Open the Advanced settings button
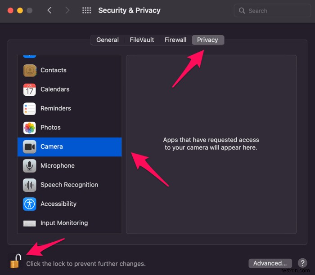Screen dimensions: 315x275 tap(270, 263)
